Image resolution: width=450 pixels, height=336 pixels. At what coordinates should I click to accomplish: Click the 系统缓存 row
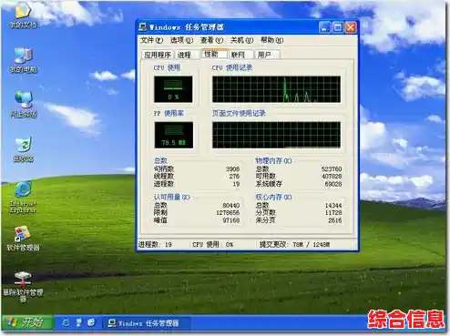coord(299,184)
